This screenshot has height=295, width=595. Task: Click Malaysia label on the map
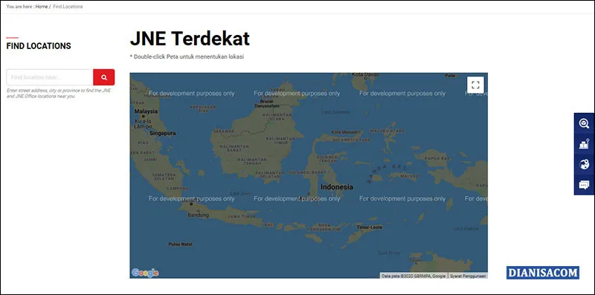coord(146,111)
